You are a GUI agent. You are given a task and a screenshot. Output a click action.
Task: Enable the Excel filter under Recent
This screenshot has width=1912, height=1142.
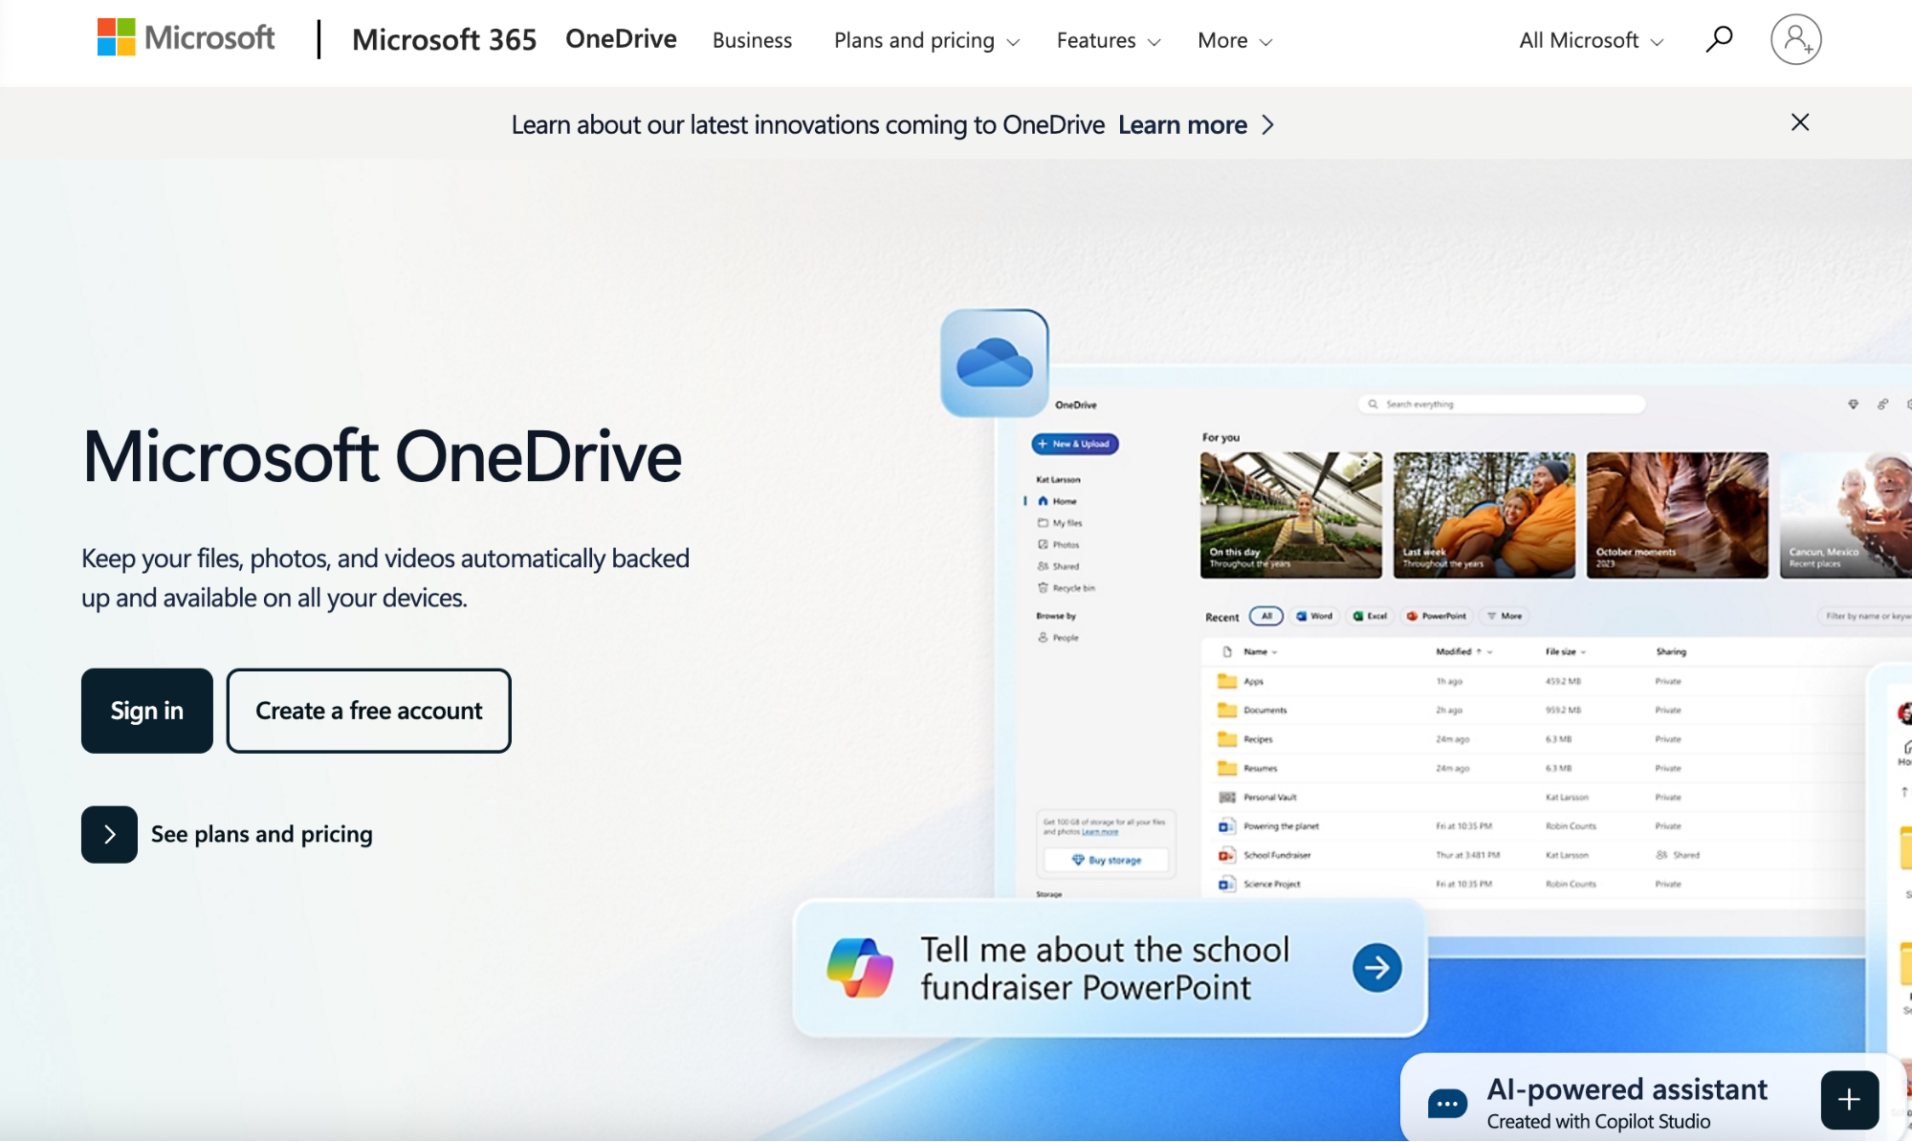click(x=1370, y=616)
